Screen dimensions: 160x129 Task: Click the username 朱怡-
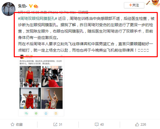click(x=22, y=6)
